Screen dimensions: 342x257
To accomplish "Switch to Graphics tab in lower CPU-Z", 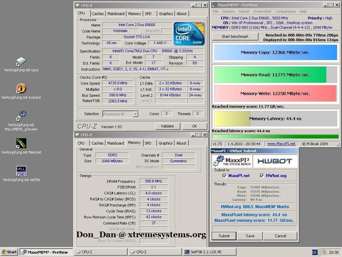I will tap(166, 143).
